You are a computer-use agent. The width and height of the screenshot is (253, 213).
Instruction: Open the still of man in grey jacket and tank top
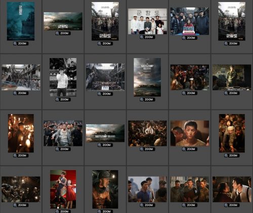pos(63,133)
